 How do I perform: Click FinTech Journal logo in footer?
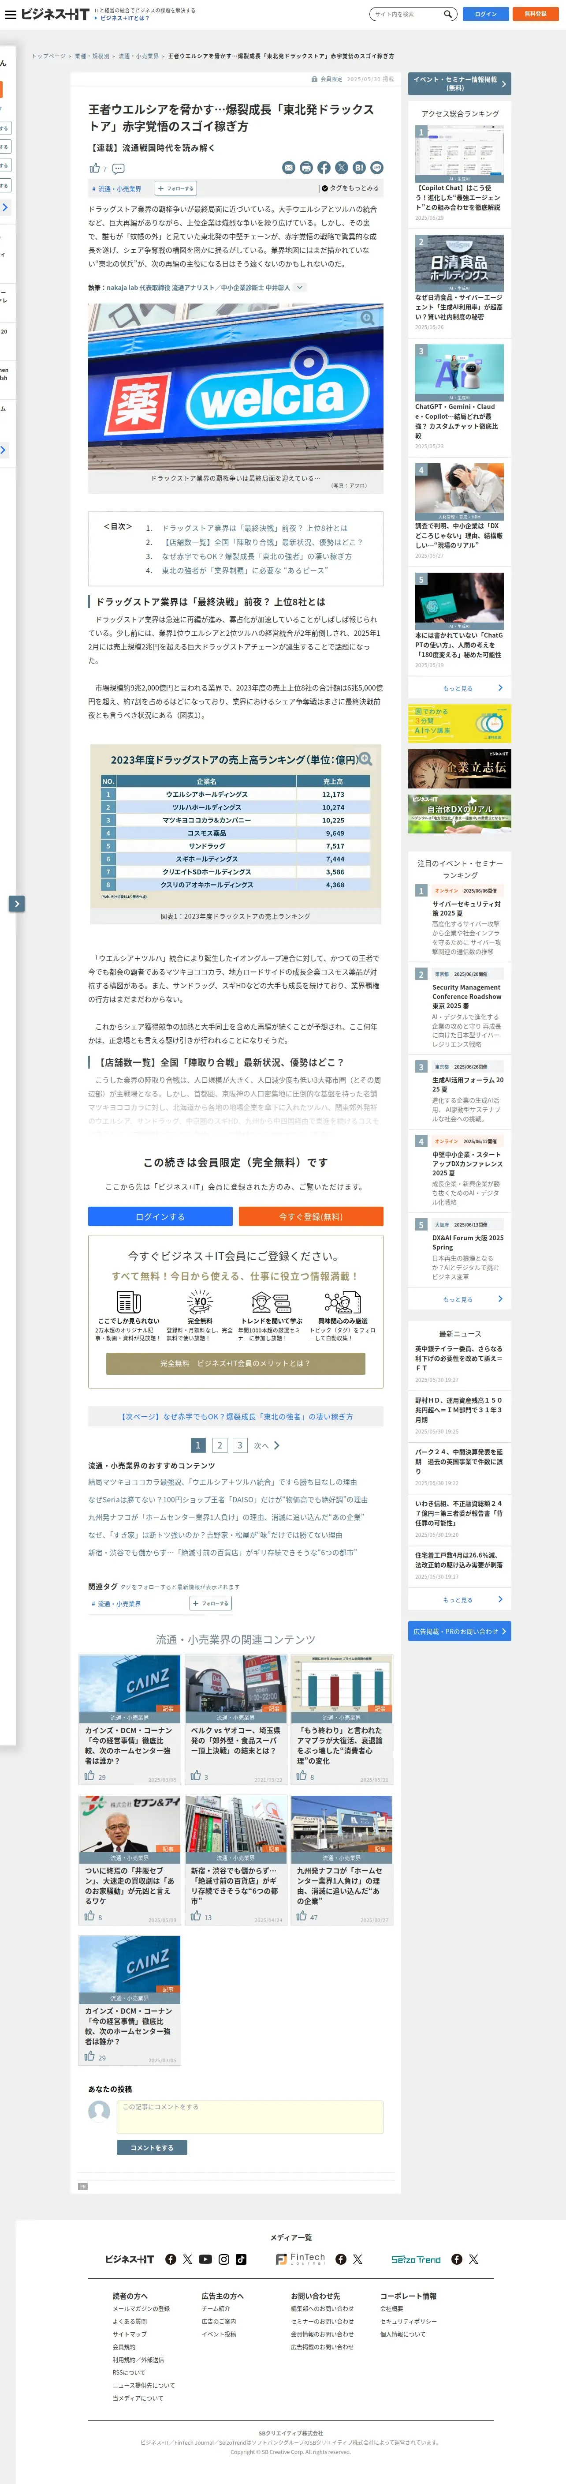[301, 2259]
